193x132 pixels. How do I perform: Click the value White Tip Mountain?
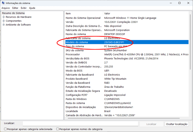point(115,79)
